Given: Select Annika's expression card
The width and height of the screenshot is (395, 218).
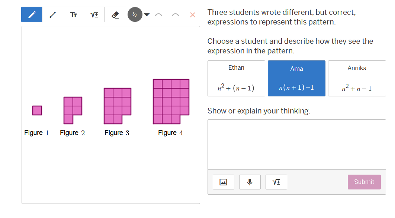Looking at the screenshot, I should click(x=357, y=78).
